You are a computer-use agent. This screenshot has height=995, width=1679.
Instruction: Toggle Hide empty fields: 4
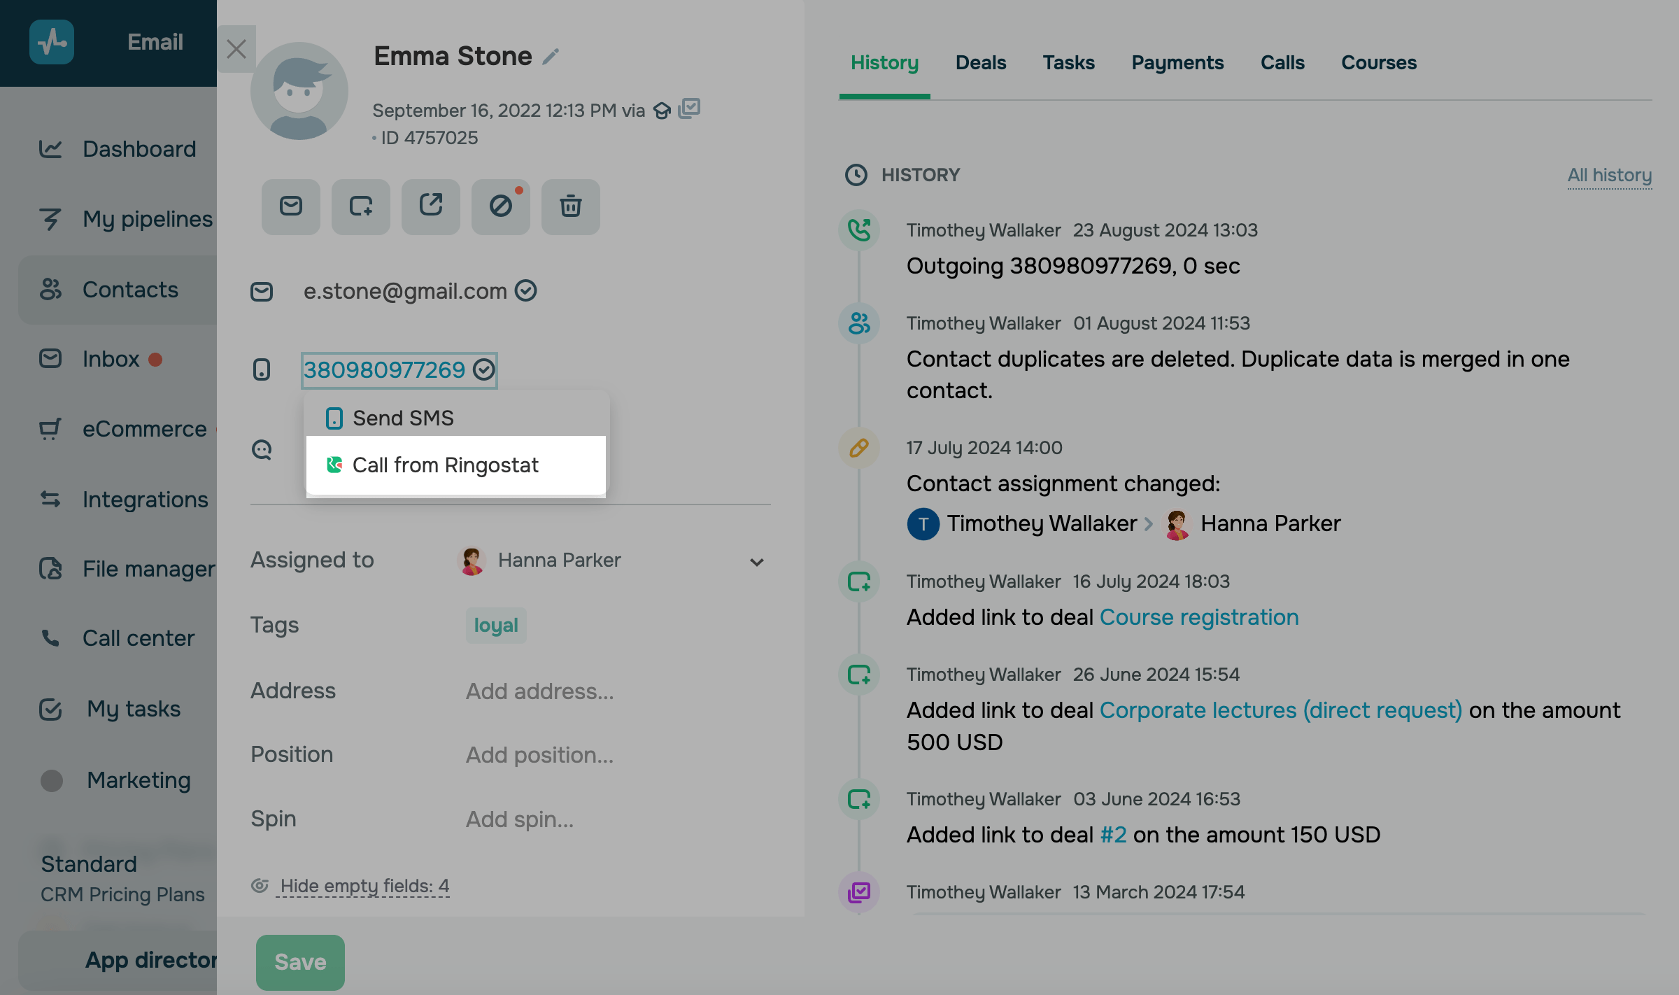pyautogui.click(x=364, y=886)
